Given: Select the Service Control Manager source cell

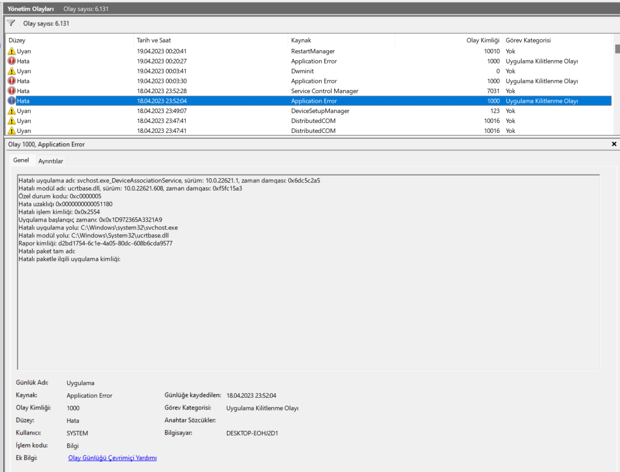Looking at the screenshot, I should pyautogui.click(x=325, y=91).
